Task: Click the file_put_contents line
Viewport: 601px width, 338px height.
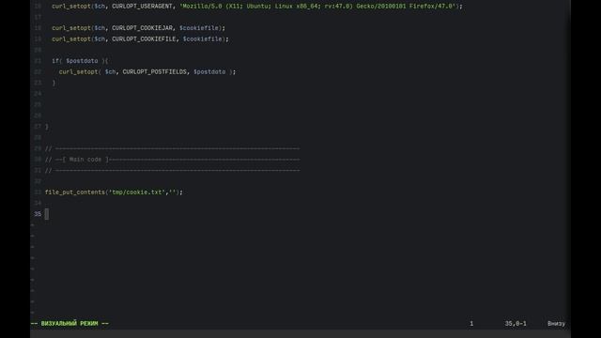Action: [114, 192]
